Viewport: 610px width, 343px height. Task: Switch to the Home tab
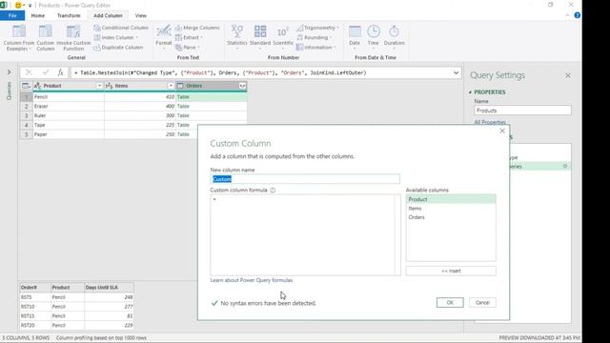(x=38, y=15)
